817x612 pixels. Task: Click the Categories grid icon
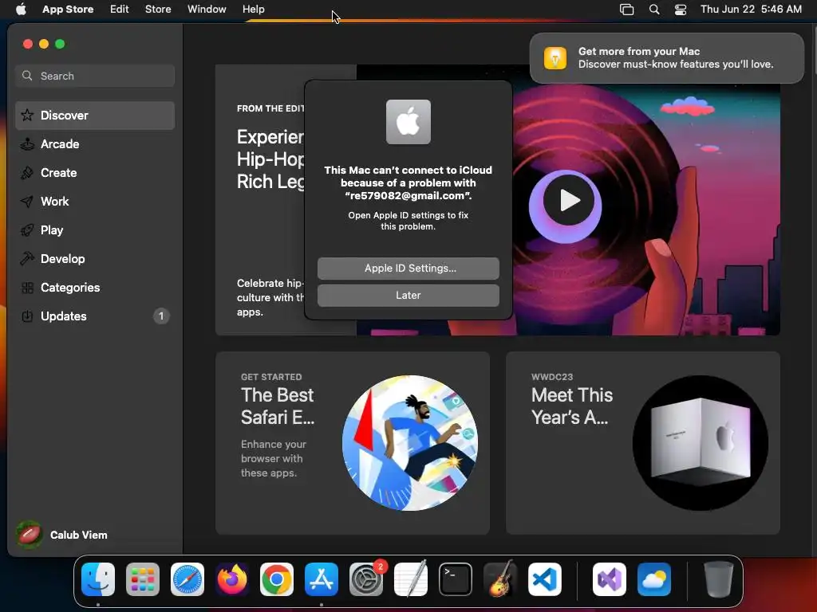point(27,287)
